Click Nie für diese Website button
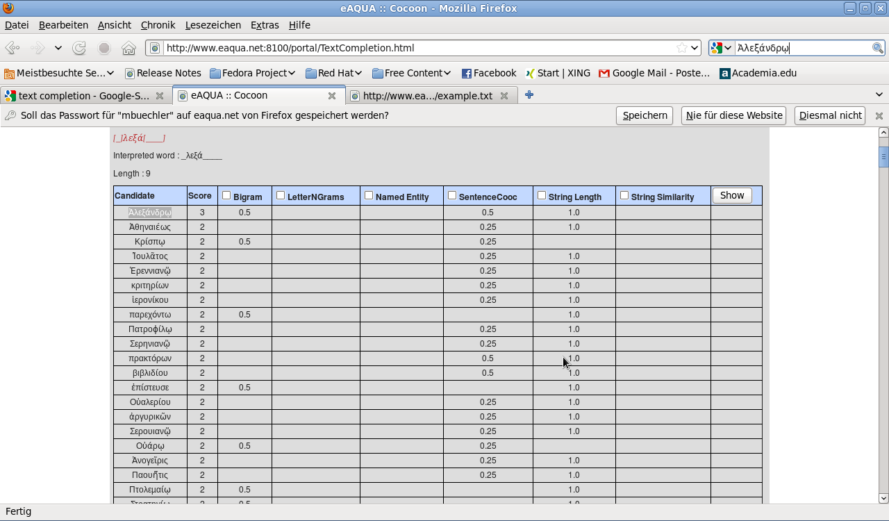Image resolution: width=889 pixels, height=521 pixels. pos(734,115)
